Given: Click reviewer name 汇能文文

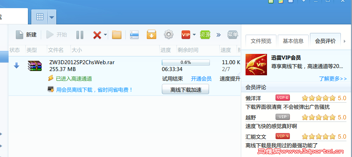Looking at the screenshot, I should point(256,136).
